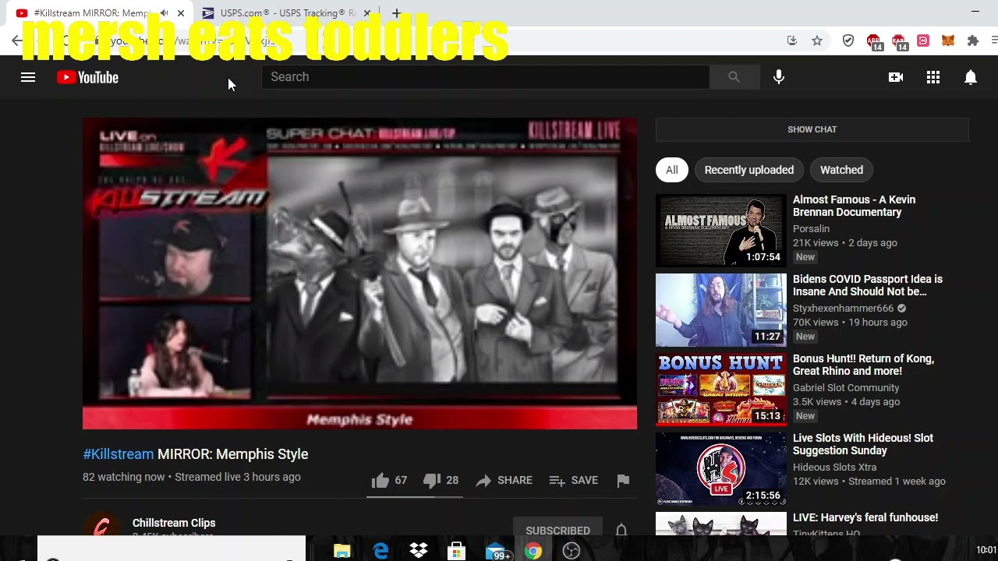998x561 pixels.
Task: Open a new browser tab
Action: coord(396,13)
